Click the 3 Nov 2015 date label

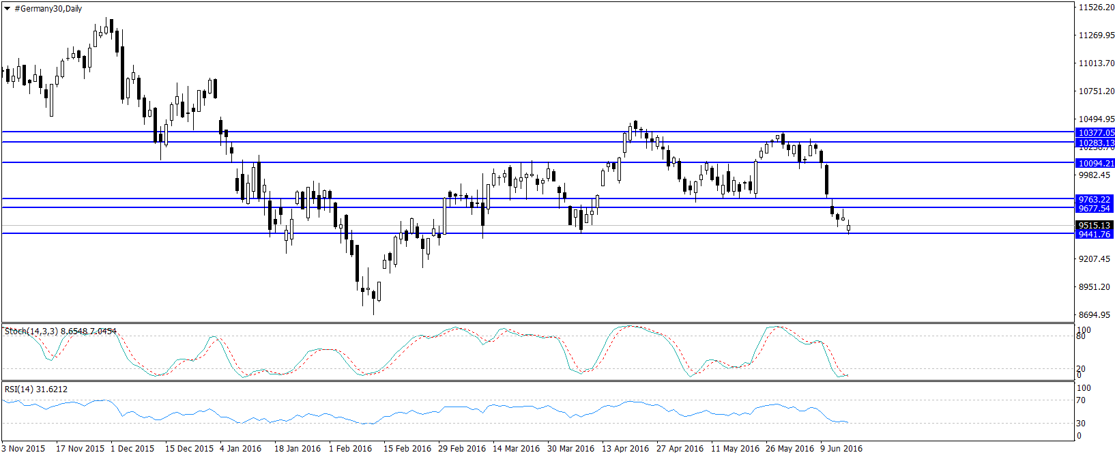pyautogui.click(x=23, y=449)
